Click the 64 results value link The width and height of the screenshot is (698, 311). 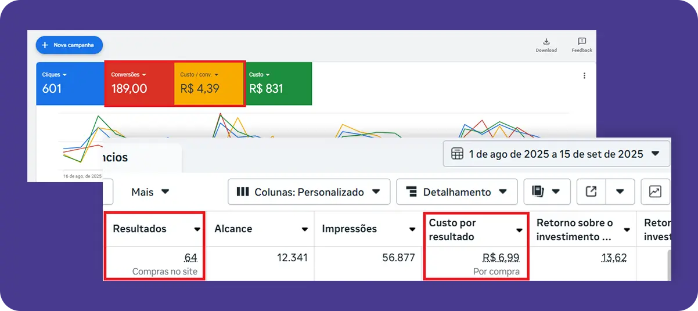point(190,258)
